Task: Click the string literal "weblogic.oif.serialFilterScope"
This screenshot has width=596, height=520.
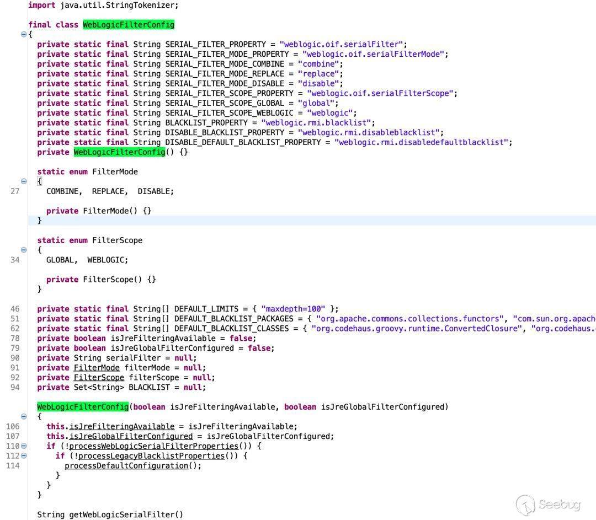Action: tap(380, 93)
